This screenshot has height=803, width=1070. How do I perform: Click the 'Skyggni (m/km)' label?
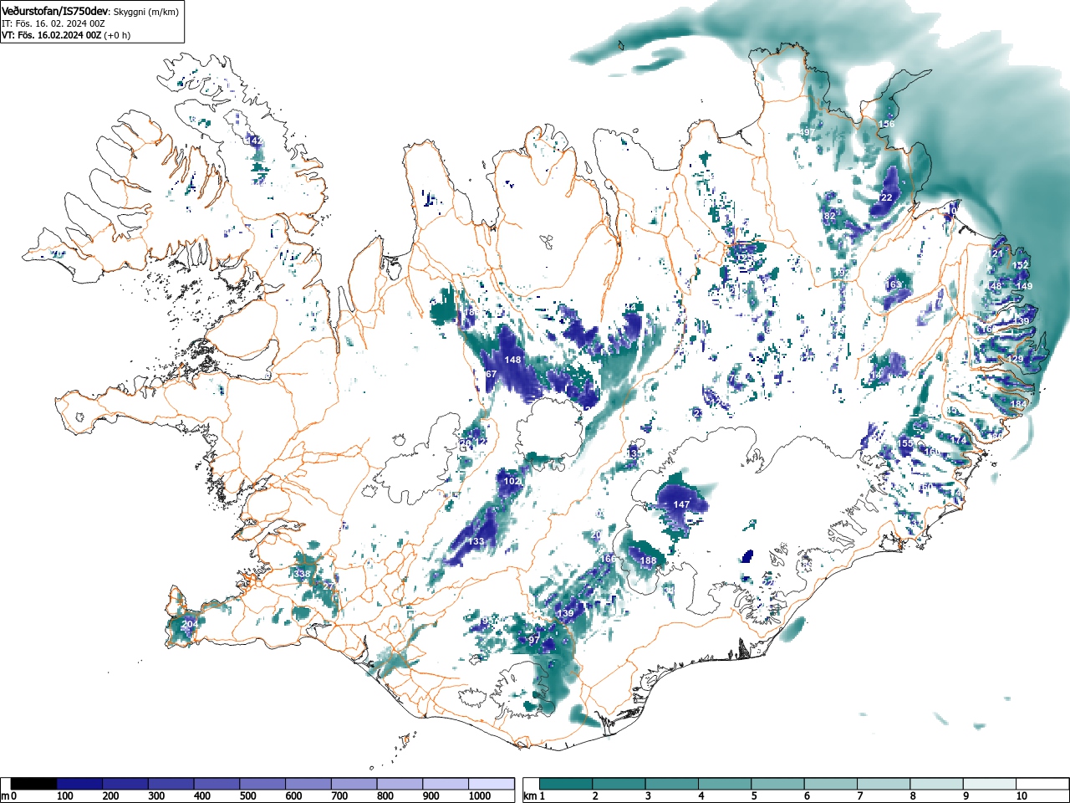[145, 12]
